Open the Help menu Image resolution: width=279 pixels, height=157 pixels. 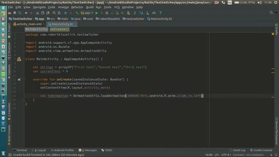point(139,7)
